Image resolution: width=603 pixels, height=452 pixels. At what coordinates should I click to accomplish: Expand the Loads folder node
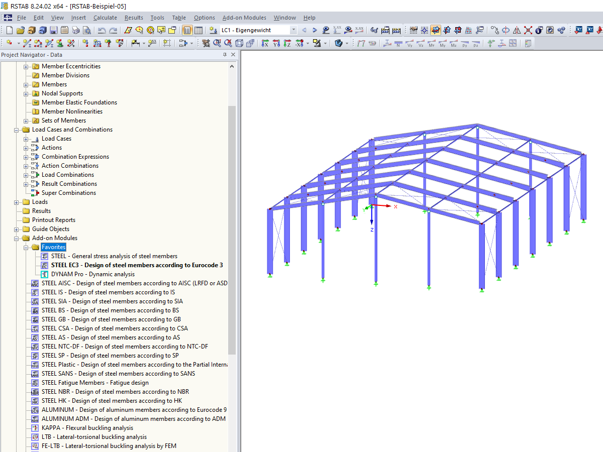pyautogui.click(x=17, y=202)
